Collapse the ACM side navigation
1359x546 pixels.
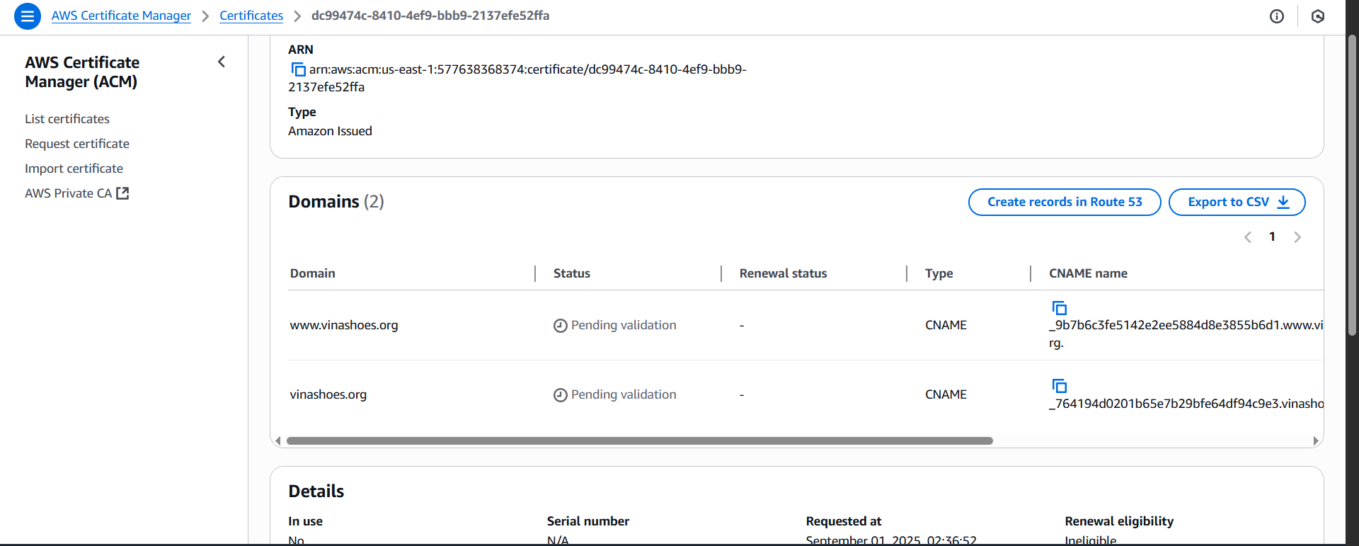(222, 62)
